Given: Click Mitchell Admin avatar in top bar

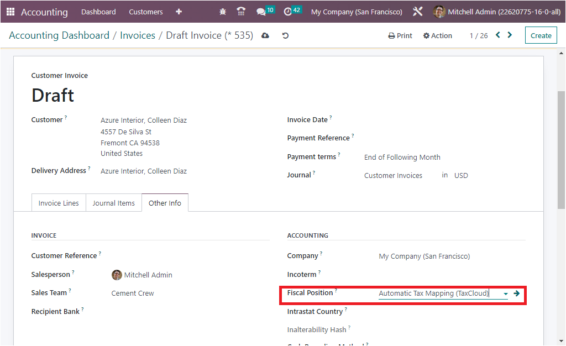Looking at the screenshot, I should [439, 12].
